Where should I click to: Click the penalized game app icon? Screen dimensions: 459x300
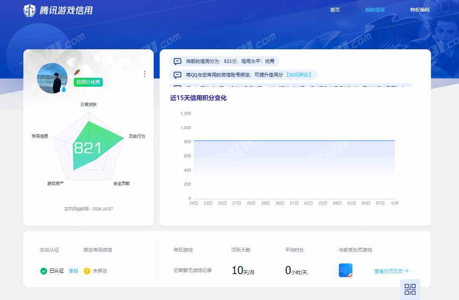tap(346, 270)
